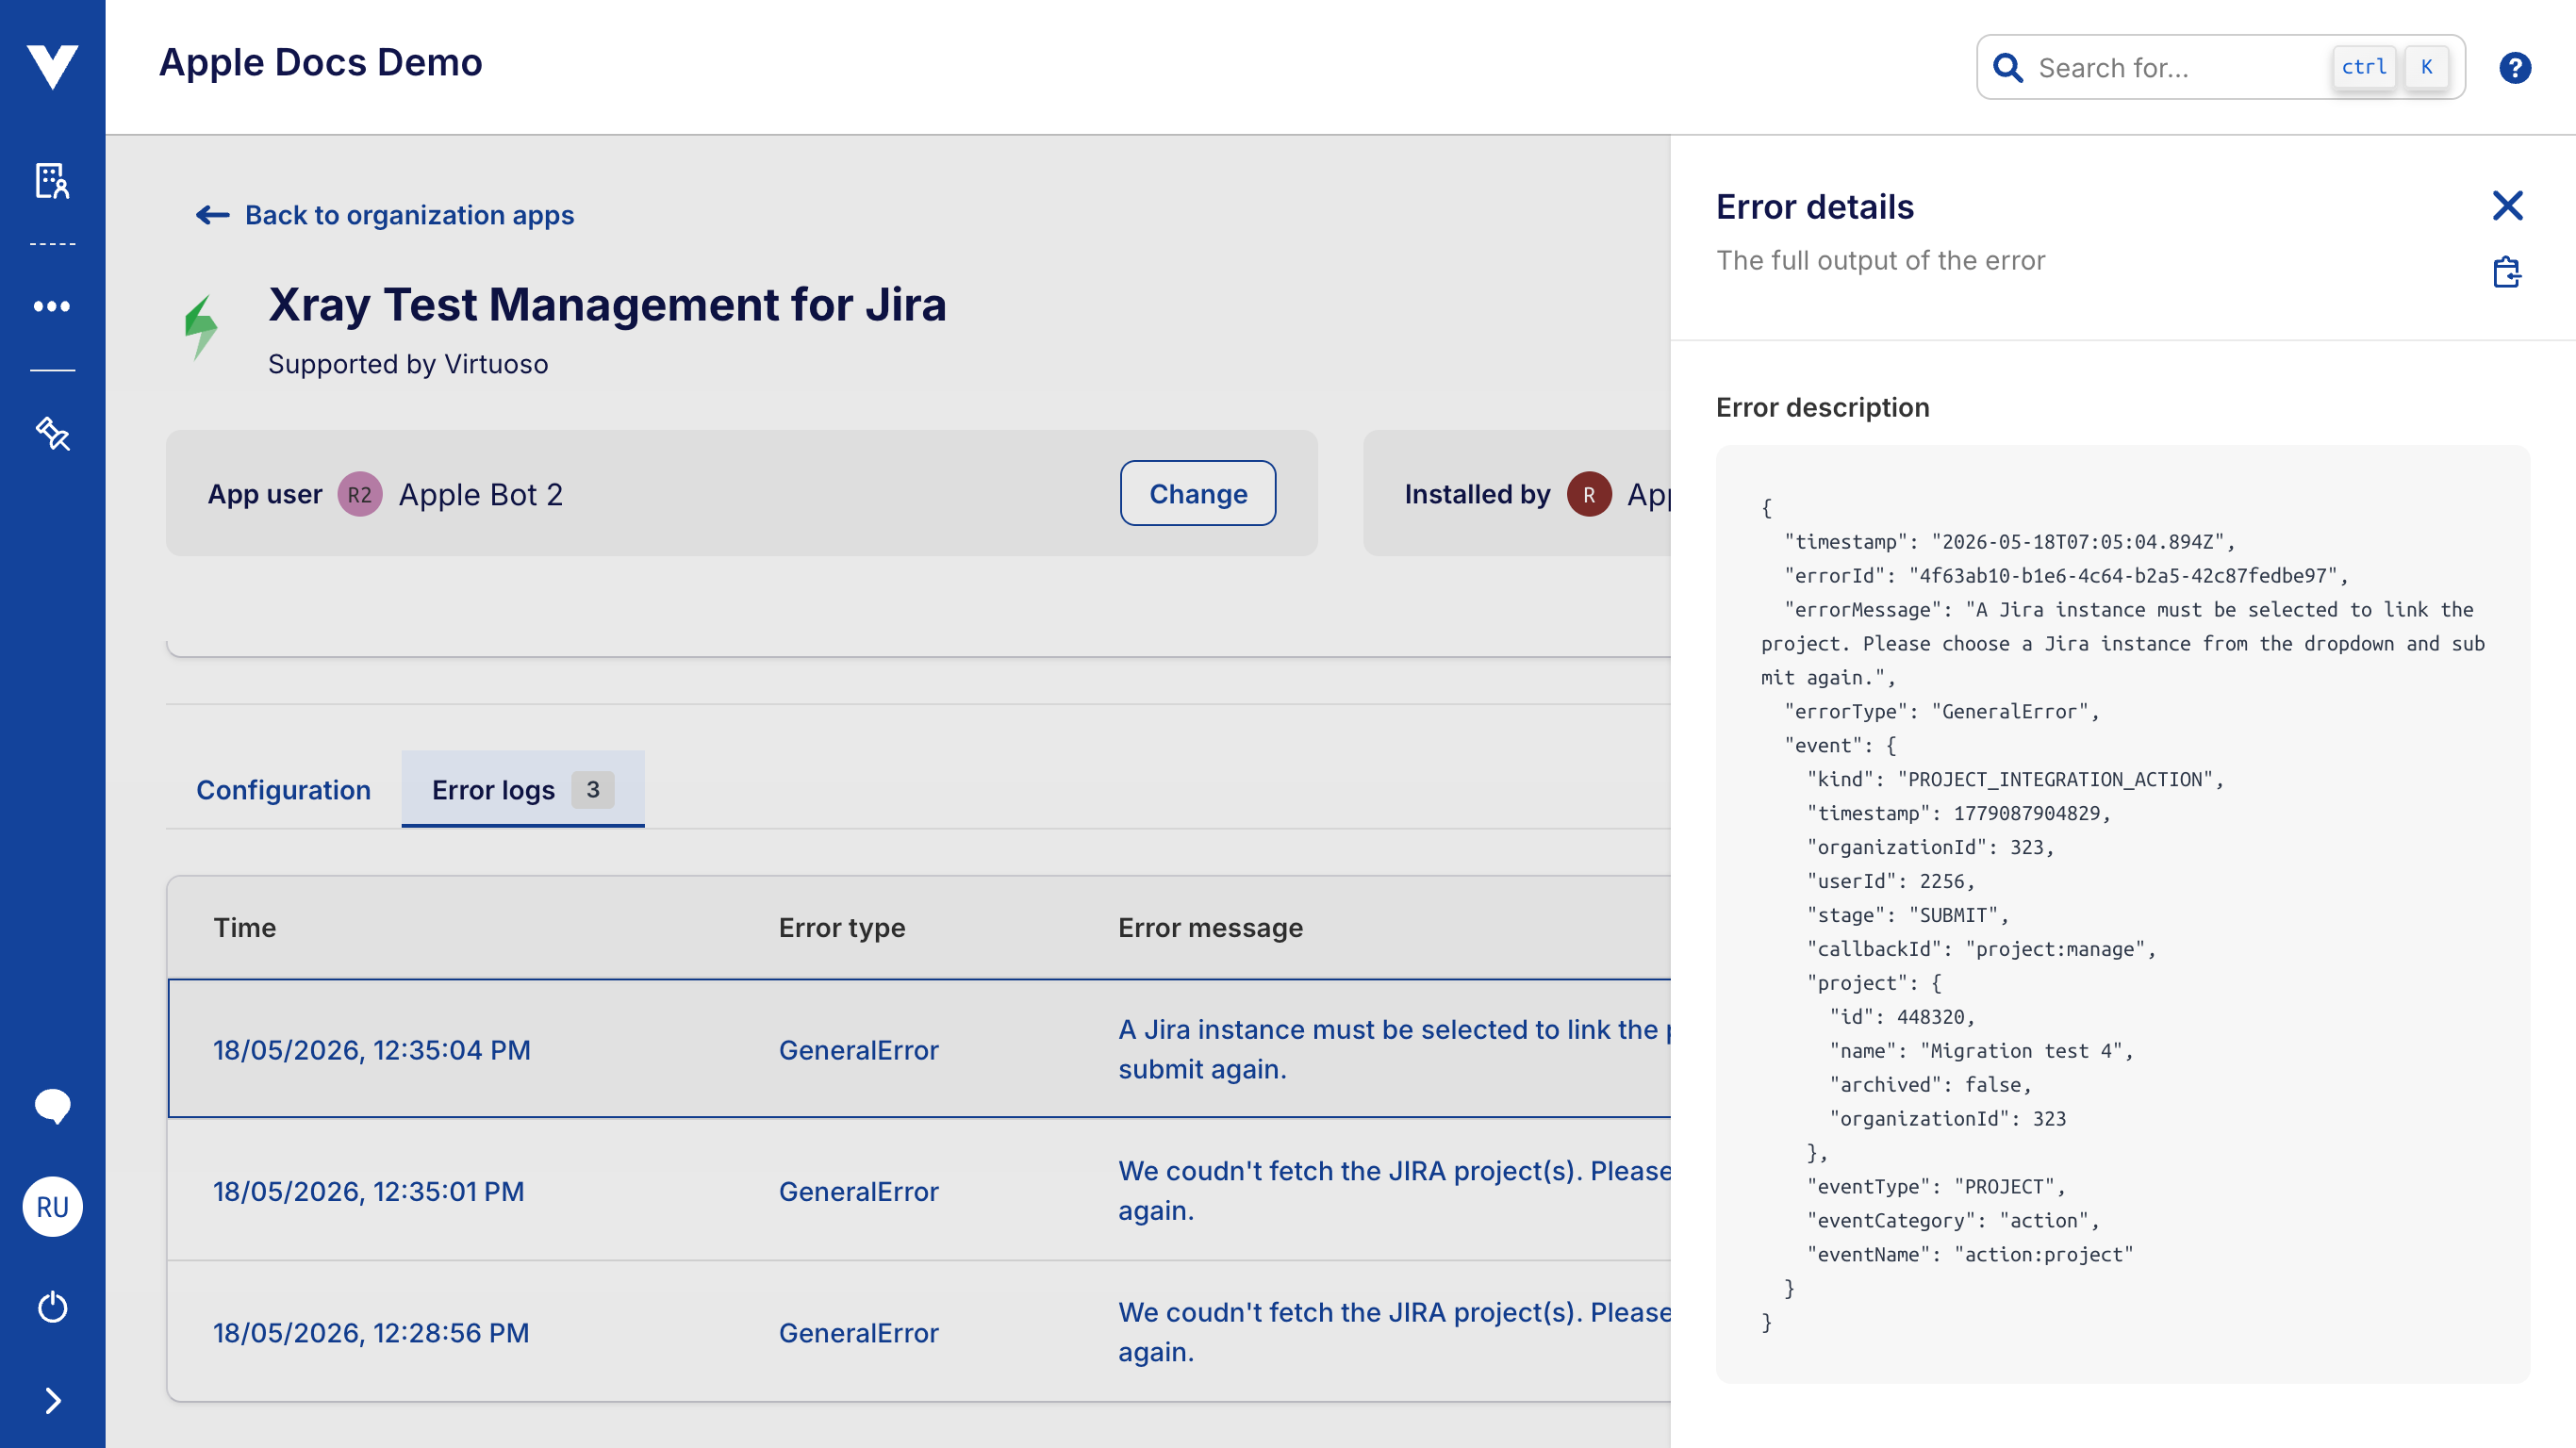Screen dimensions: 2576x1448
Task: Click the 12:28:56 'coudn't fetch the JIRA' message
Action: pos(1394,1331)
